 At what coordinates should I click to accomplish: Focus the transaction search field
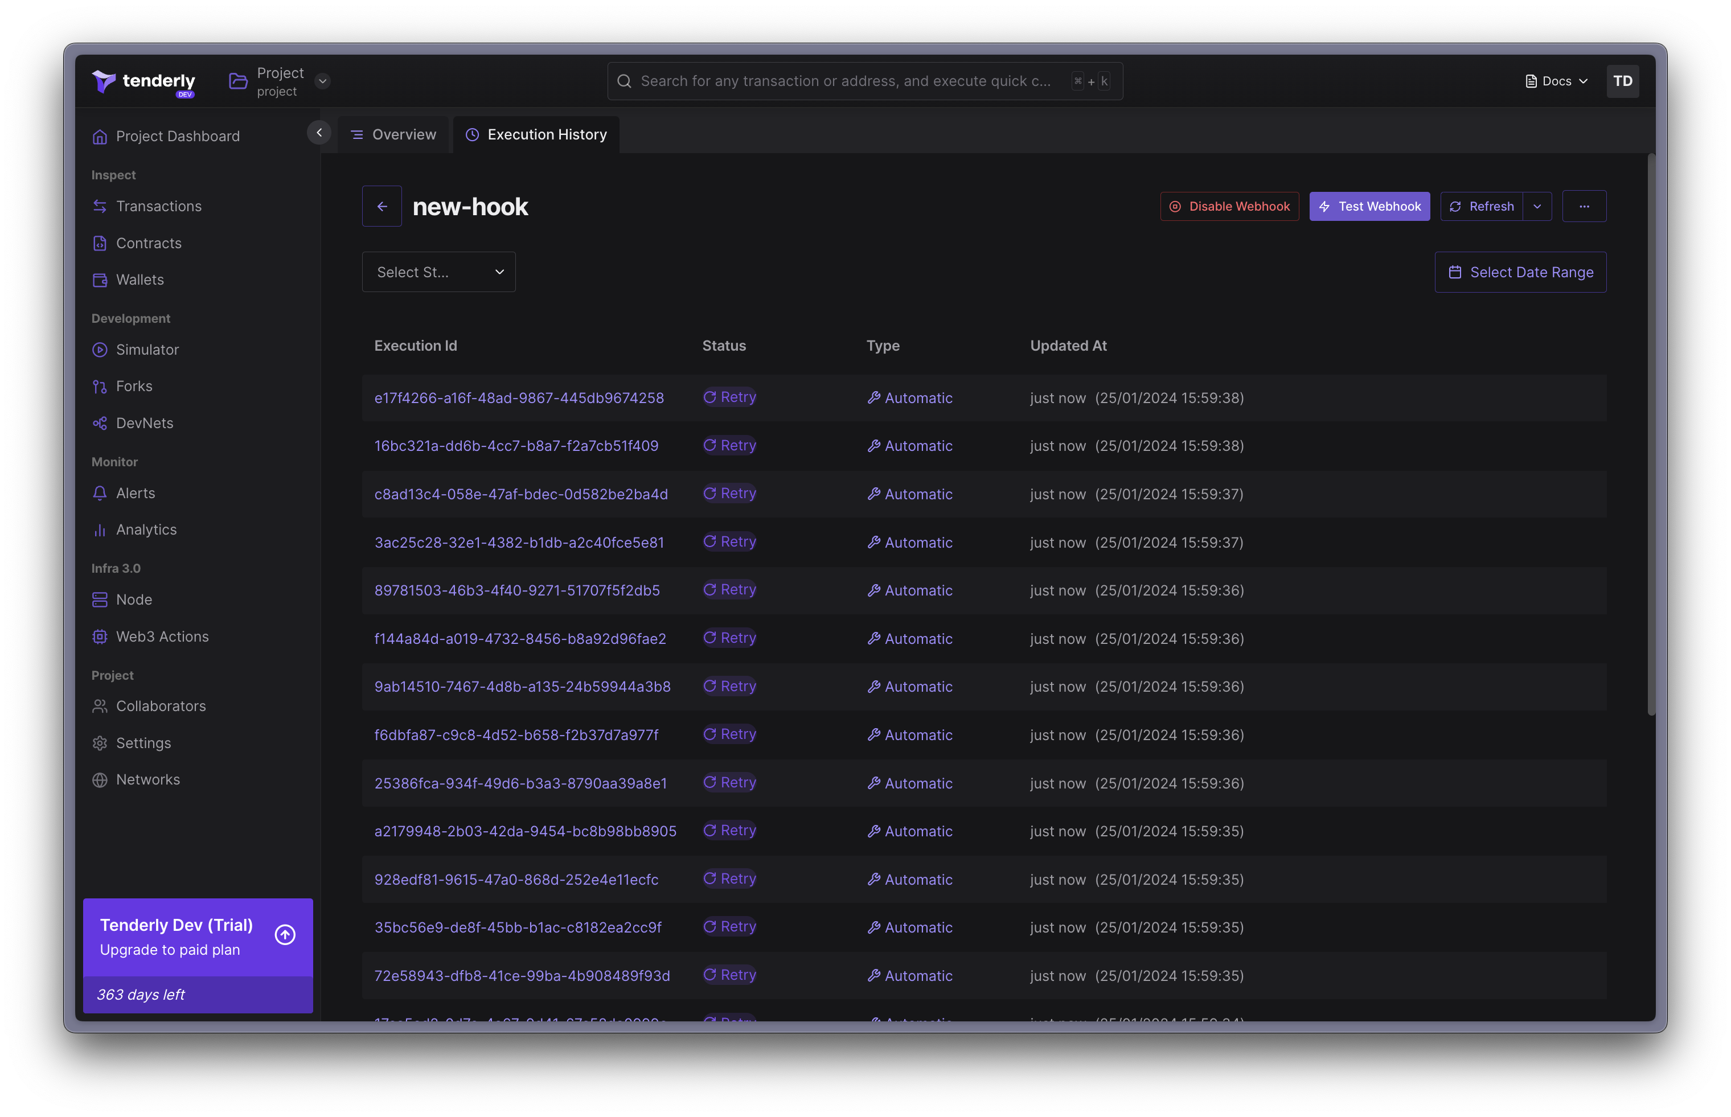[x=865, y=81]
